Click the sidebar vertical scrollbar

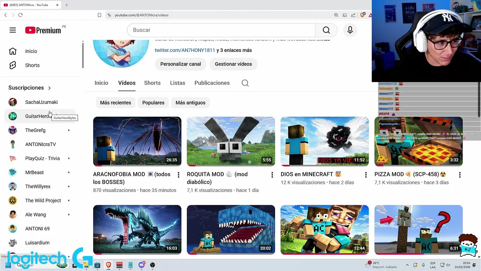(82, 55)
